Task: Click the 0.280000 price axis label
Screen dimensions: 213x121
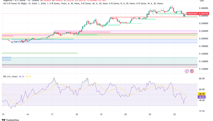Action: tap(203, 8)
